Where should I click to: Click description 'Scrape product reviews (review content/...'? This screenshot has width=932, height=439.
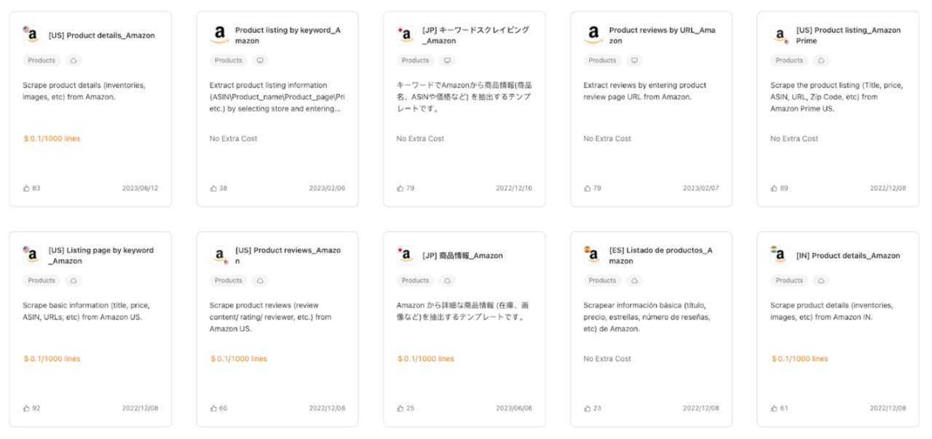click(270, 317)
